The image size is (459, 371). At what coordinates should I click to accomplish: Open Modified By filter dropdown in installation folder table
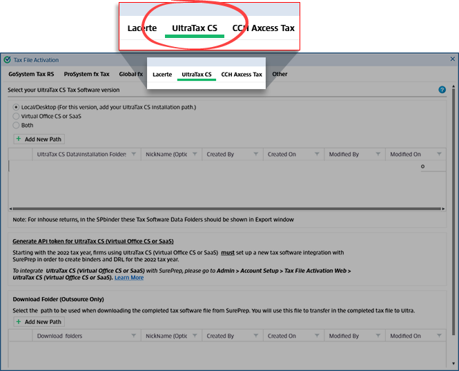tap(378, 154)
